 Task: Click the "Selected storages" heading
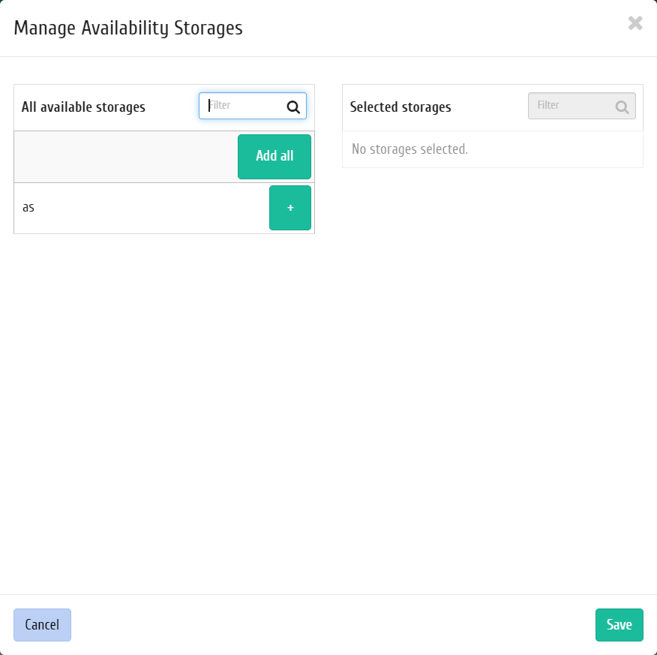pyautogui.click(x=400, y=107)
